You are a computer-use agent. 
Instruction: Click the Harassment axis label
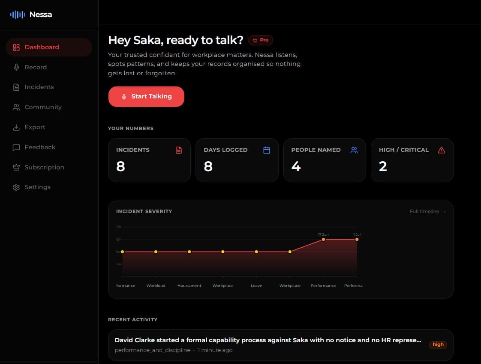click(x=189, y=286)
